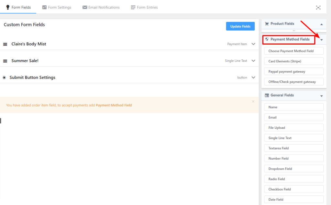
Task: Open the Email Notifications tab
Action: click(101, 7)
